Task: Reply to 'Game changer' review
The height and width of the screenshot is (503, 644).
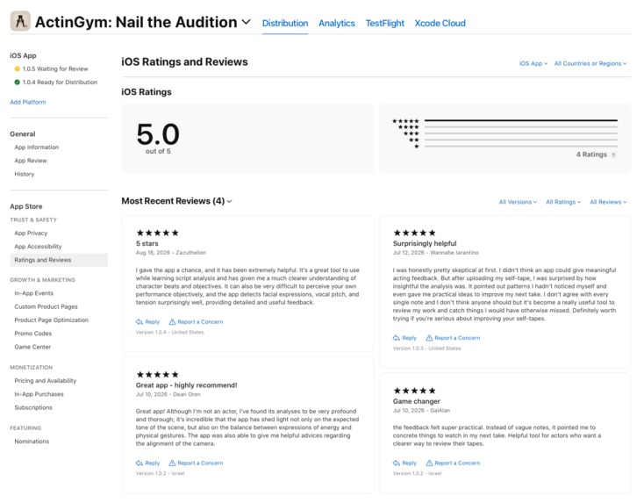Action: coord(405,463)
